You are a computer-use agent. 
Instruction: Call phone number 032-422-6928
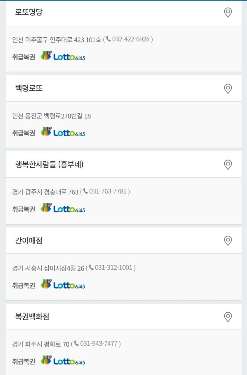pyautogui.click(x=130, y=39)
